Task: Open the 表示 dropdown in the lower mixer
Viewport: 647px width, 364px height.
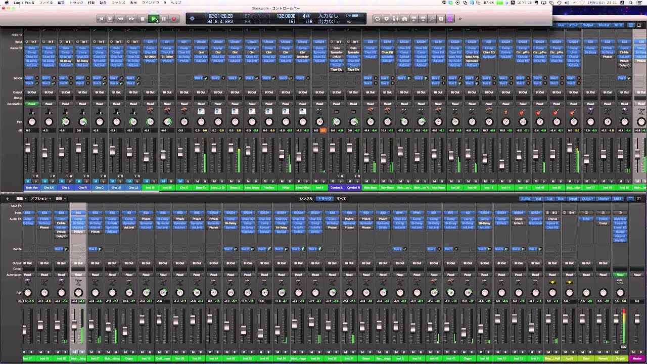Action: (x=60, y=199)
